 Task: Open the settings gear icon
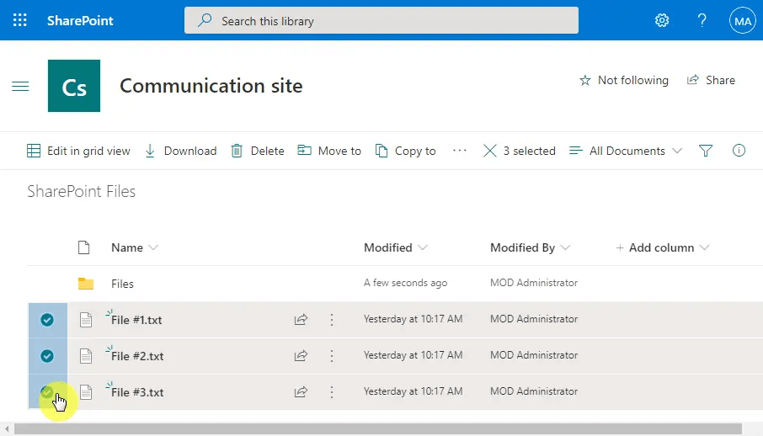click(x=662, y=20)
